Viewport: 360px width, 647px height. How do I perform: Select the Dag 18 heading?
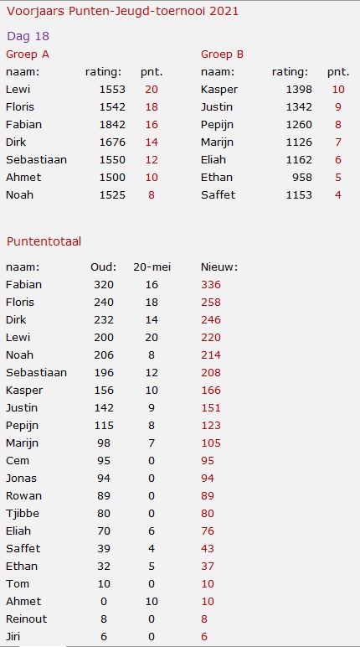tap(28, 36)
